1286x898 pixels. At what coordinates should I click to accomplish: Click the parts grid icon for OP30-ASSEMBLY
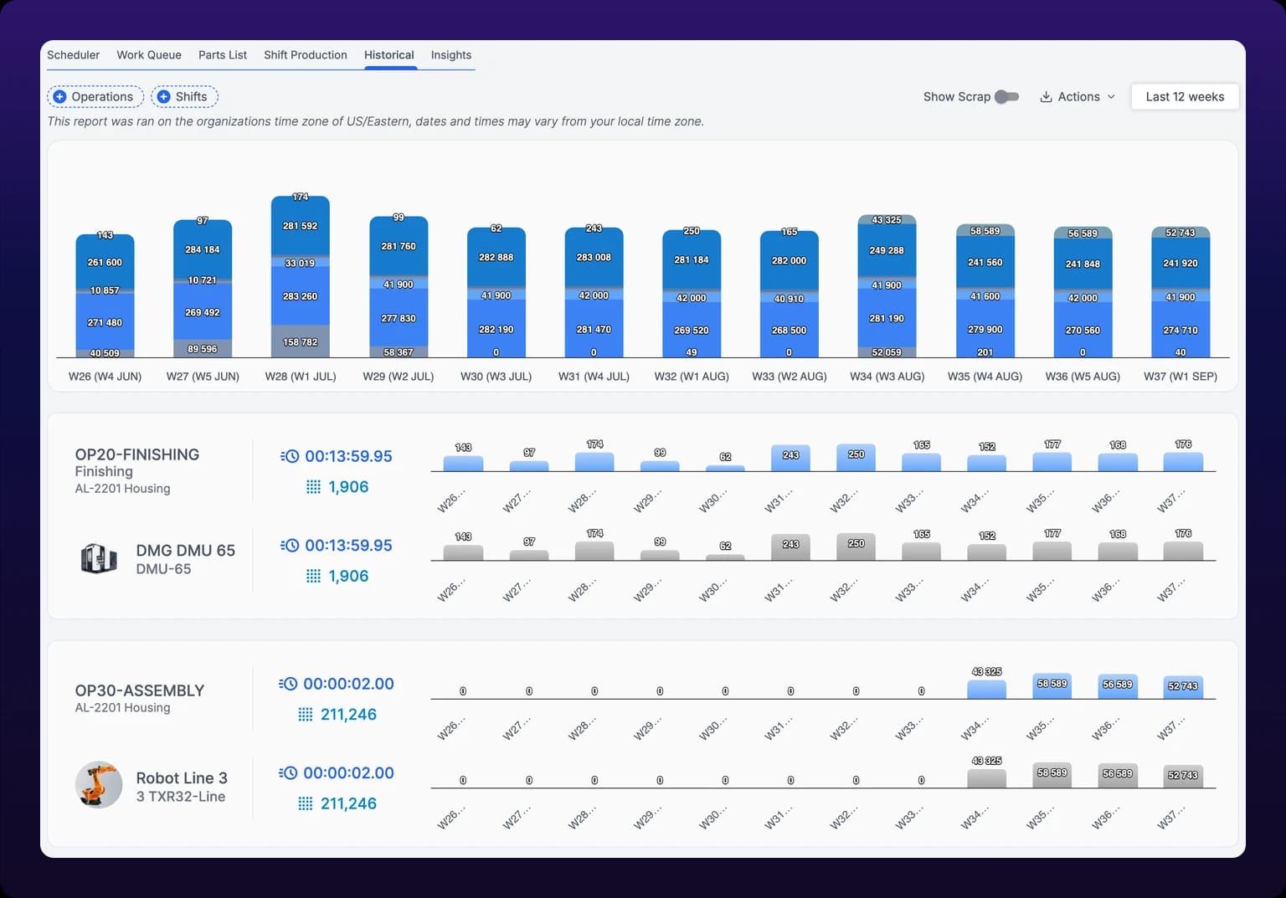coord(306,715)
